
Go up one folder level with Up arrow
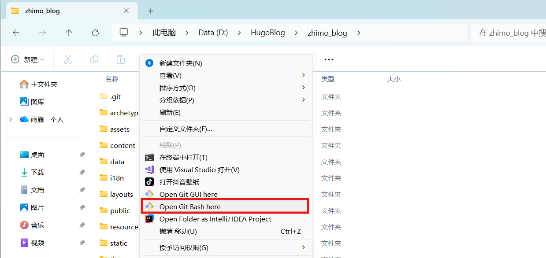click(x=69, y=33)
